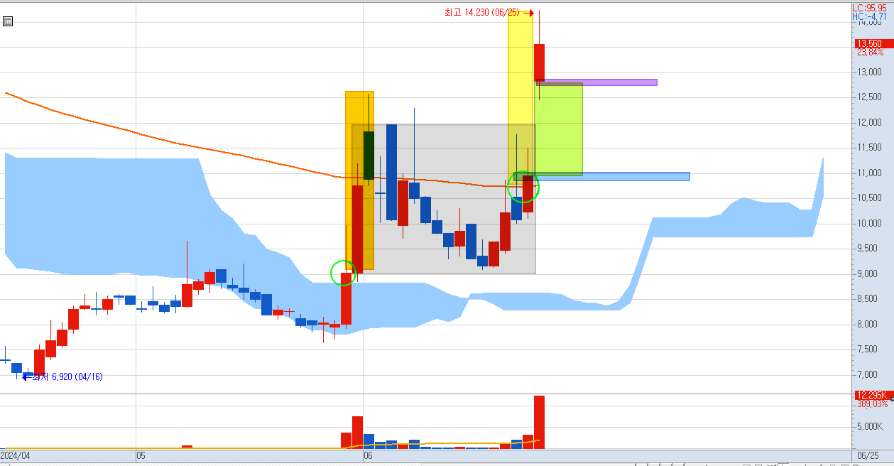
Task: Select the green circle near the 9,000 level
Action: pyautogui.click(x=344, y=273)
